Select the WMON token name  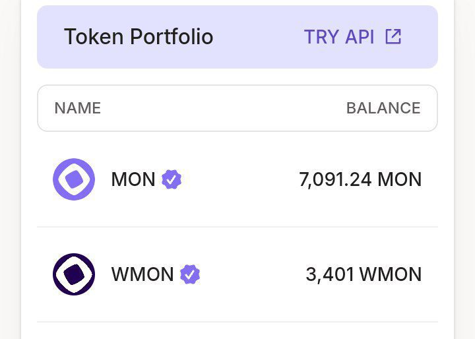pyautogui.click(x=142, y=274)
